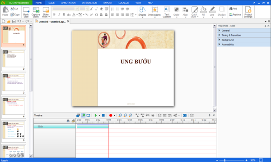Click the red Record button in timeline
Image resolution: width=271 pixels, height=162 pixels.
pyautogui.click(x=111, y=115)
